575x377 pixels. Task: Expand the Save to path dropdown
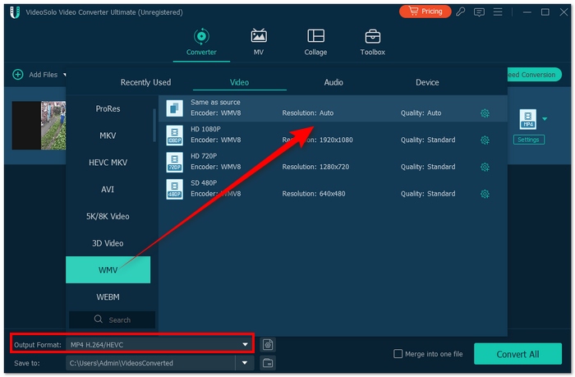tap(244, 362)
